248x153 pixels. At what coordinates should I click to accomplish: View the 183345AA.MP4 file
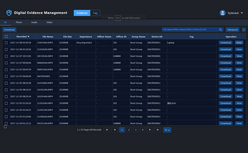(x=239, y=56)
